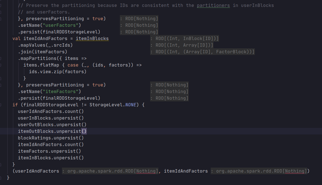Image resolution: width=322 pixels, height=185 pixels.
Task: Click the comment text "Preserve the partitioning"
Action: 61,5
